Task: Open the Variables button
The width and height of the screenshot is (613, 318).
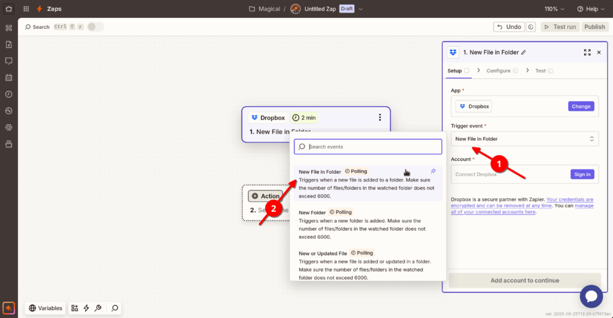Action: 45,308
